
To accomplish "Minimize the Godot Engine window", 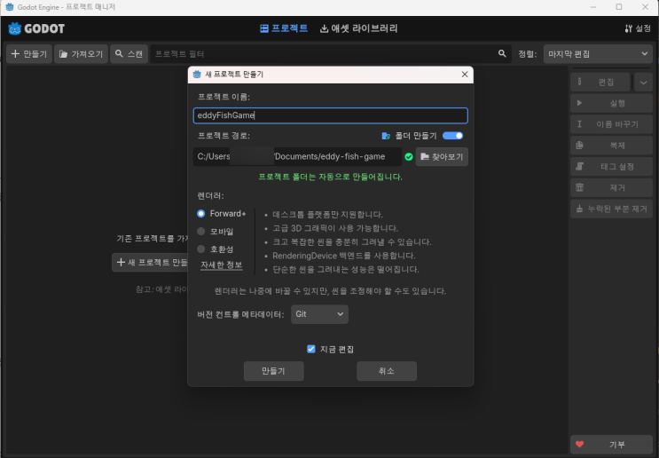I will tap(593, 7).
